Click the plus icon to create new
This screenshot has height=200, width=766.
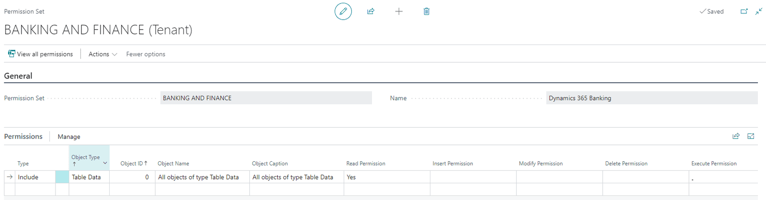[x=399, y=11]
